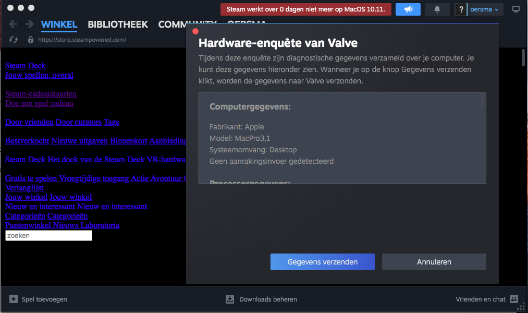This screenshot has height=313, width=528.
Task: Dismiss the MacOS 10.11 warning banner
Action: 306,9
